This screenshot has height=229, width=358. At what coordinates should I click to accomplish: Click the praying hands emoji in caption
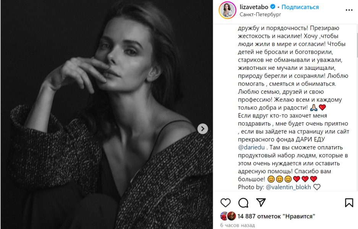314,108
